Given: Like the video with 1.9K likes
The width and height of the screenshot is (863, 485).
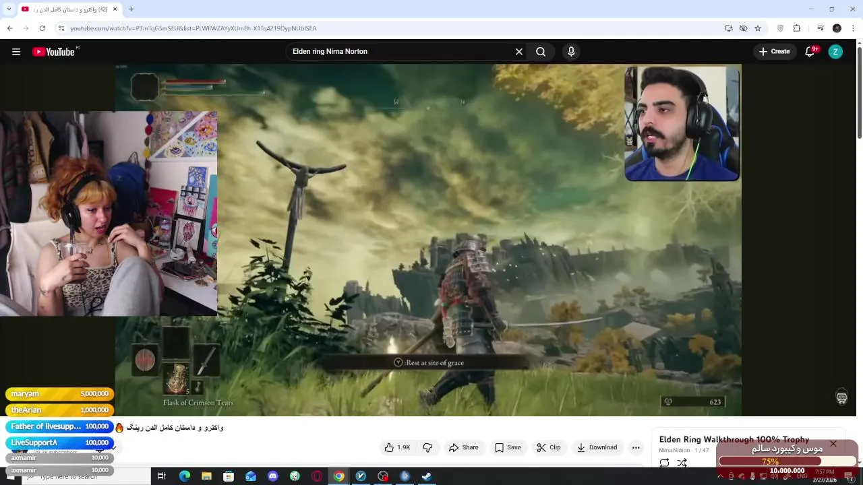Looking at the screenshot, I should coord(397,447).
